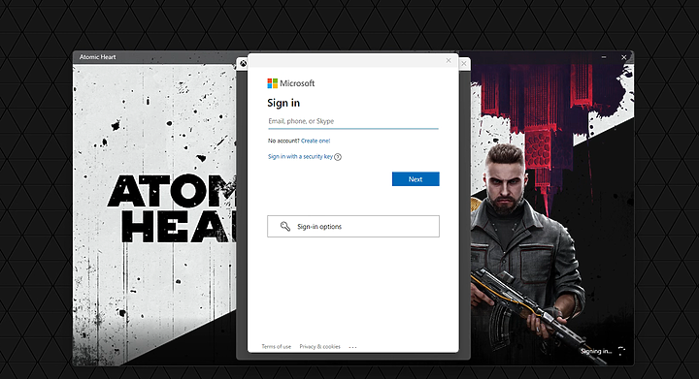The height and width of the screenshot is (379, 699).
Task: Close the Microsoft sign-in dialog
Action: pyautogui.click(x=449, y=60)
